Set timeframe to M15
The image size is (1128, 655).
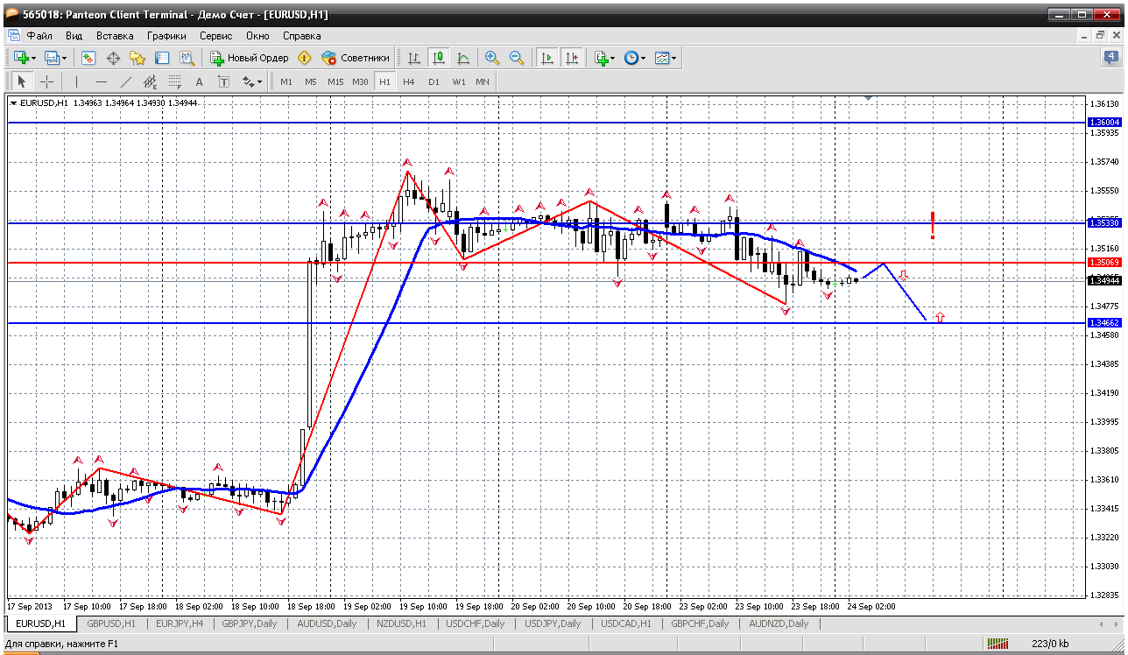click(335, 81)
